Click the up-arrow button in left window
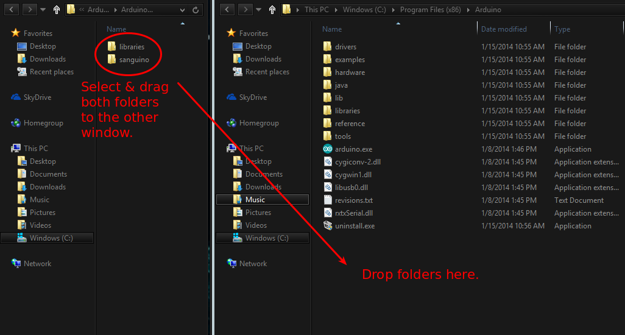 (x=57, y=10)
